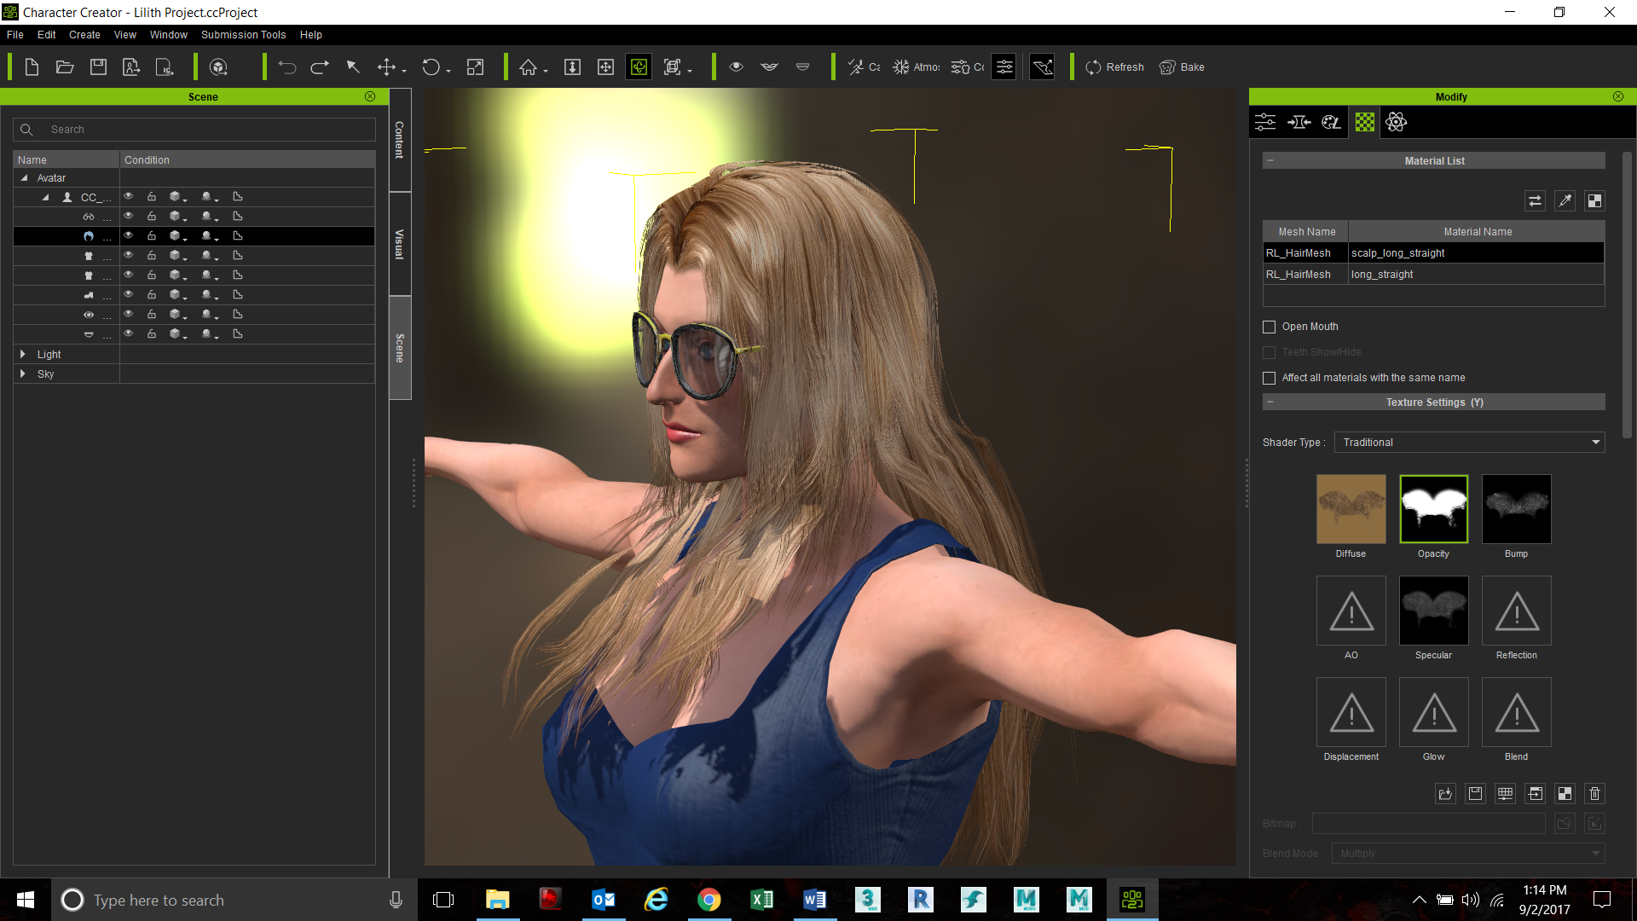Open Modify menu in menu bar
Viewport: 1637px width, 921px height.
(1449, 96)
